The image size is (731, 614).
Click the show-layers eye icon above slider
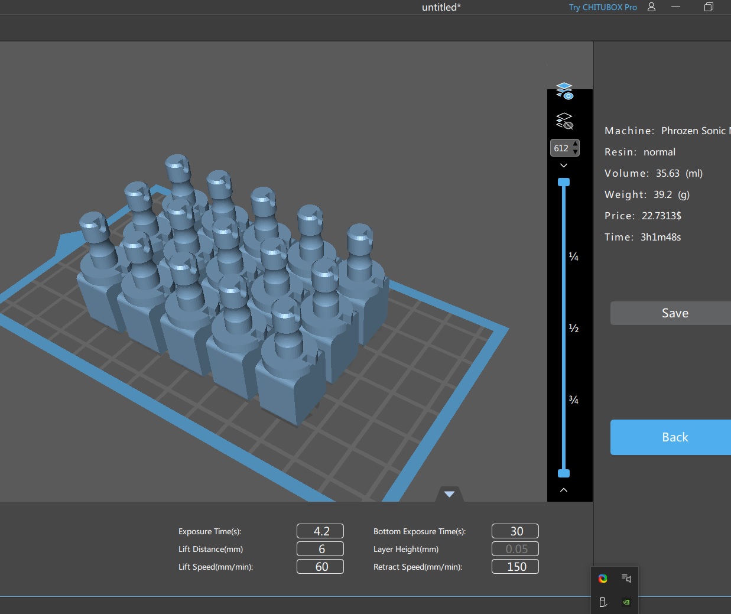click(x=564, y=91)
